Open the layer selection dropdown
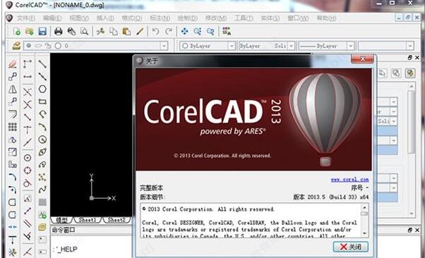This screenshot has width=425, height=258. pyautogui.click(x=164, y=46)
